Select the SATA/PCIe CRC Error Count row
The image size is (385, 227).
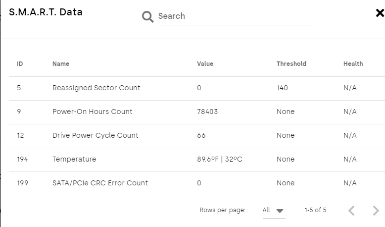pos(100,183)
